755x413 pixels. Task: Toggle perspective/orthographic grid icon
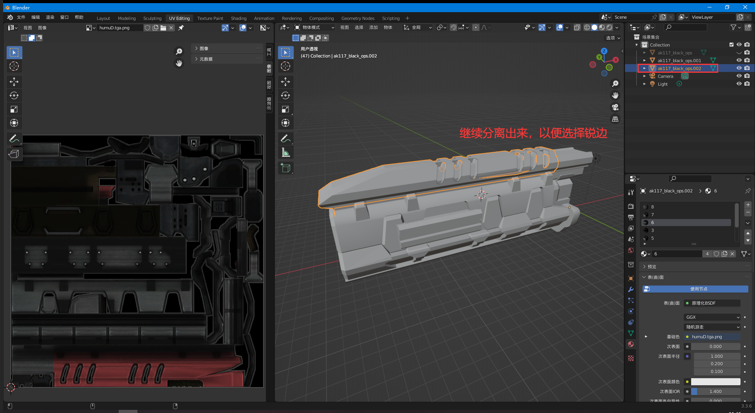click(615, 119)
